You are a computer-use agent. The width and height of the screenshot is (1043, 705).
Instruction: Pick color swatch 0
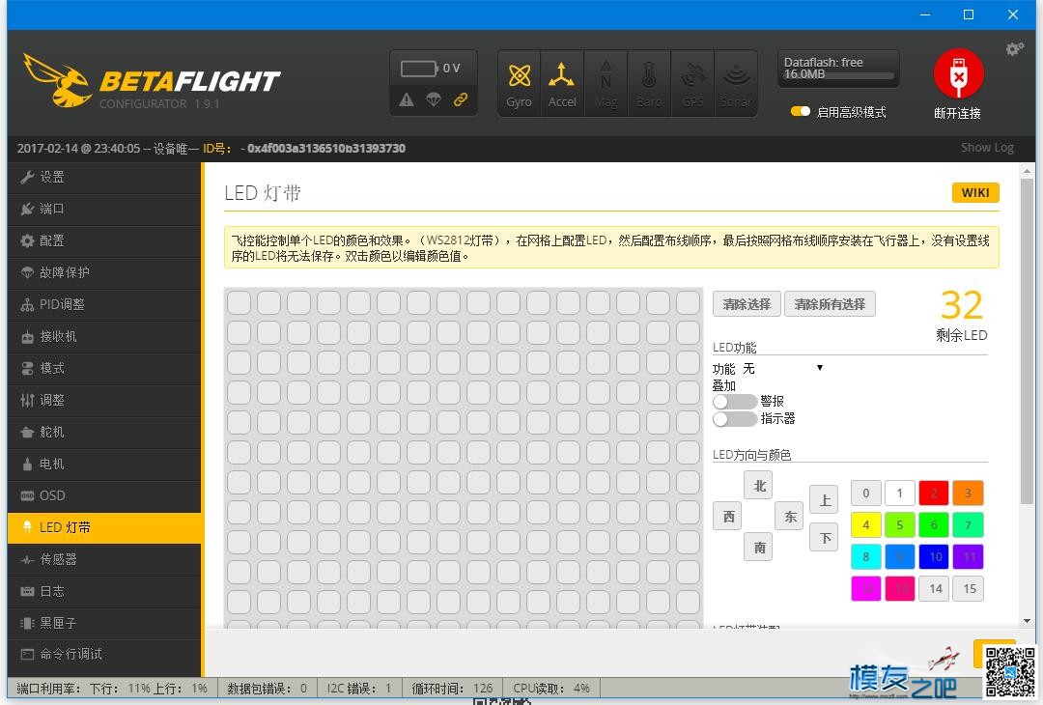(866, 493)
